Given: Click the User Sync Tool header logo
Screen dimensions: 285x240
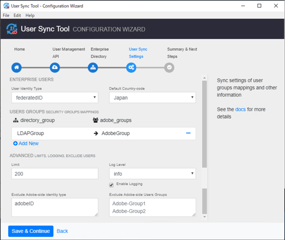Looking at the screenshot, I should [x=11, y=29].
